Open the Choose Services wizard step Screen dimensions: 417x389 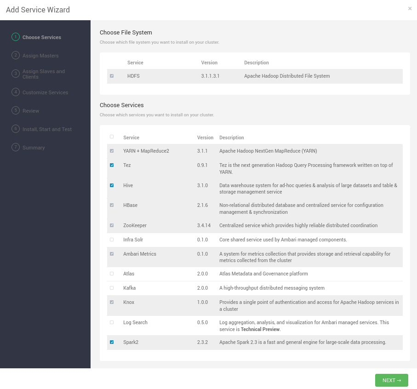41,37
